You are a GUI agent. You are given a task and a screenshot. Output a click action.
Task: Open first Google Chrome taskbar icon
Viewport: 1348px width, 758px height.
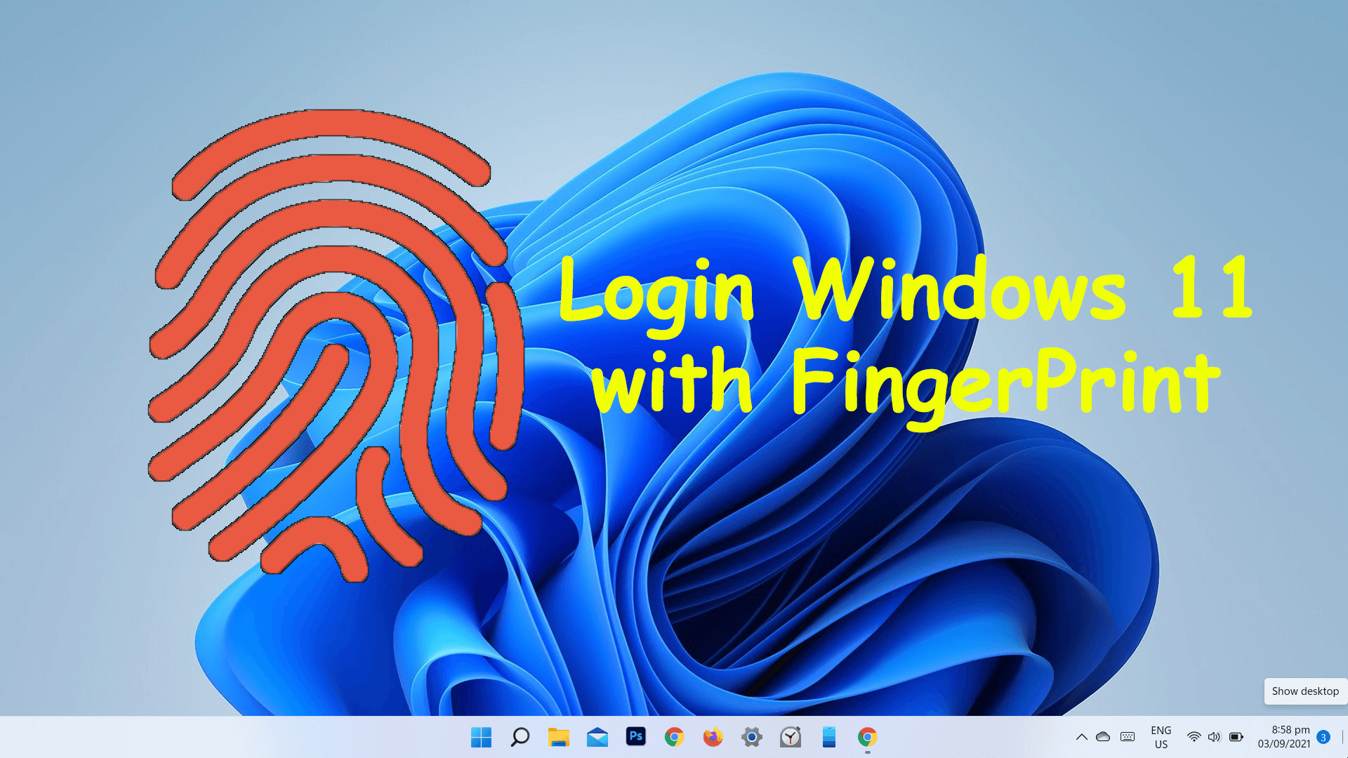click(675, 737)
